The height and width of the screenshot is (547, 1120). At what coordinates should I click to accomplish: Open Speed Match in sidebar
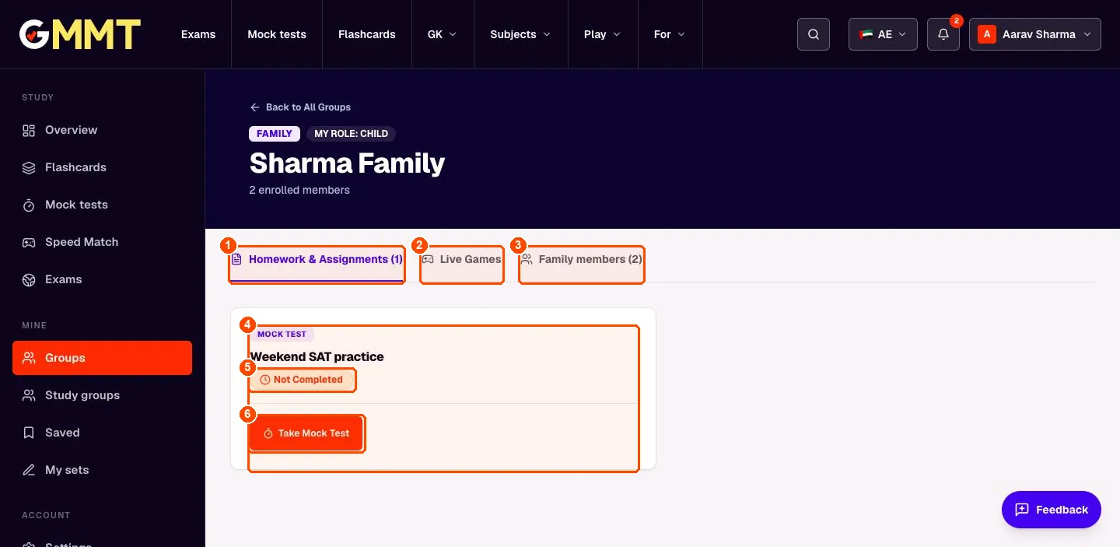[x=103, y=242]
